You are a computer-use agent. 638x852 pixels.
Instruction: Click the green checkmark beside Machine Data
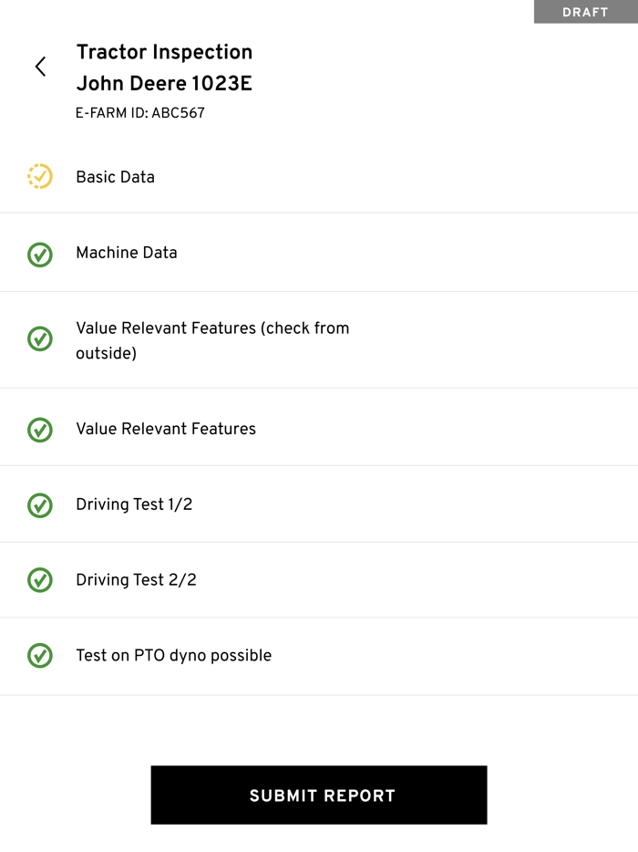click(x=40, y=255)
